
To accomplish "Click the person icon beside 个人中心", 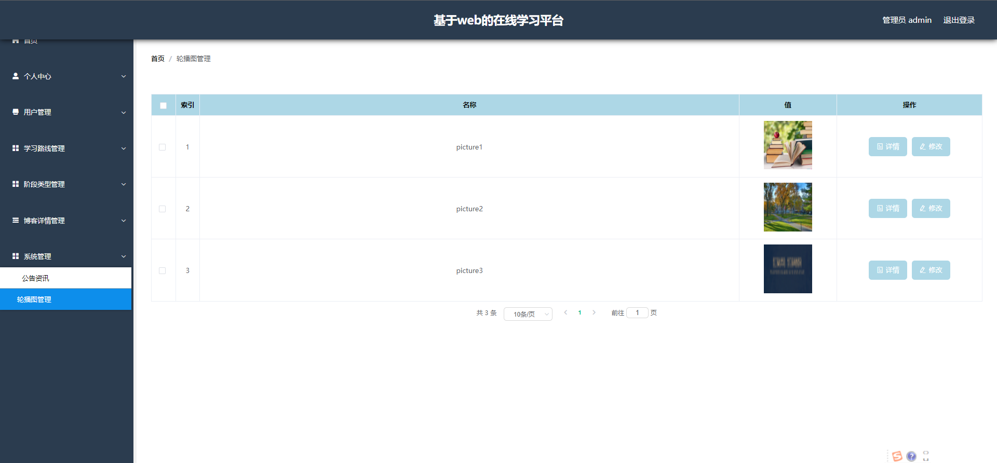I will 16,76.
